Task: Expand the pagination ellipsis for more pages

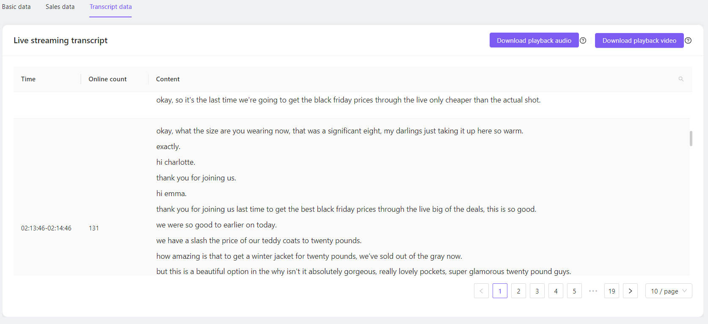Action: coord(593,291)
